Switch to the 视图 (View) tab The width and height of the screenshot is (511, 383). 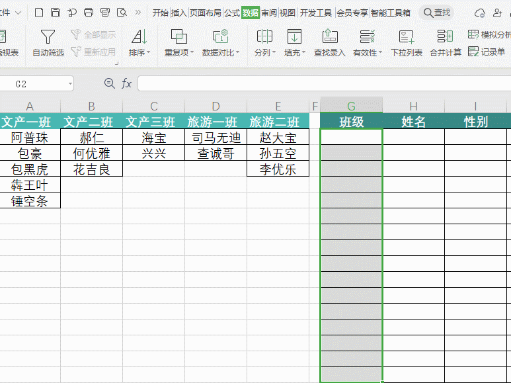pos(288,13)
